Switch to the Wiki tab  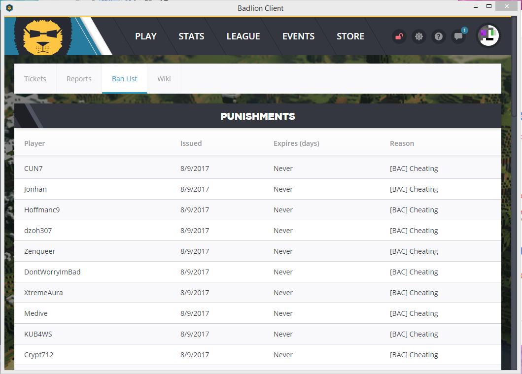point(164,79)
